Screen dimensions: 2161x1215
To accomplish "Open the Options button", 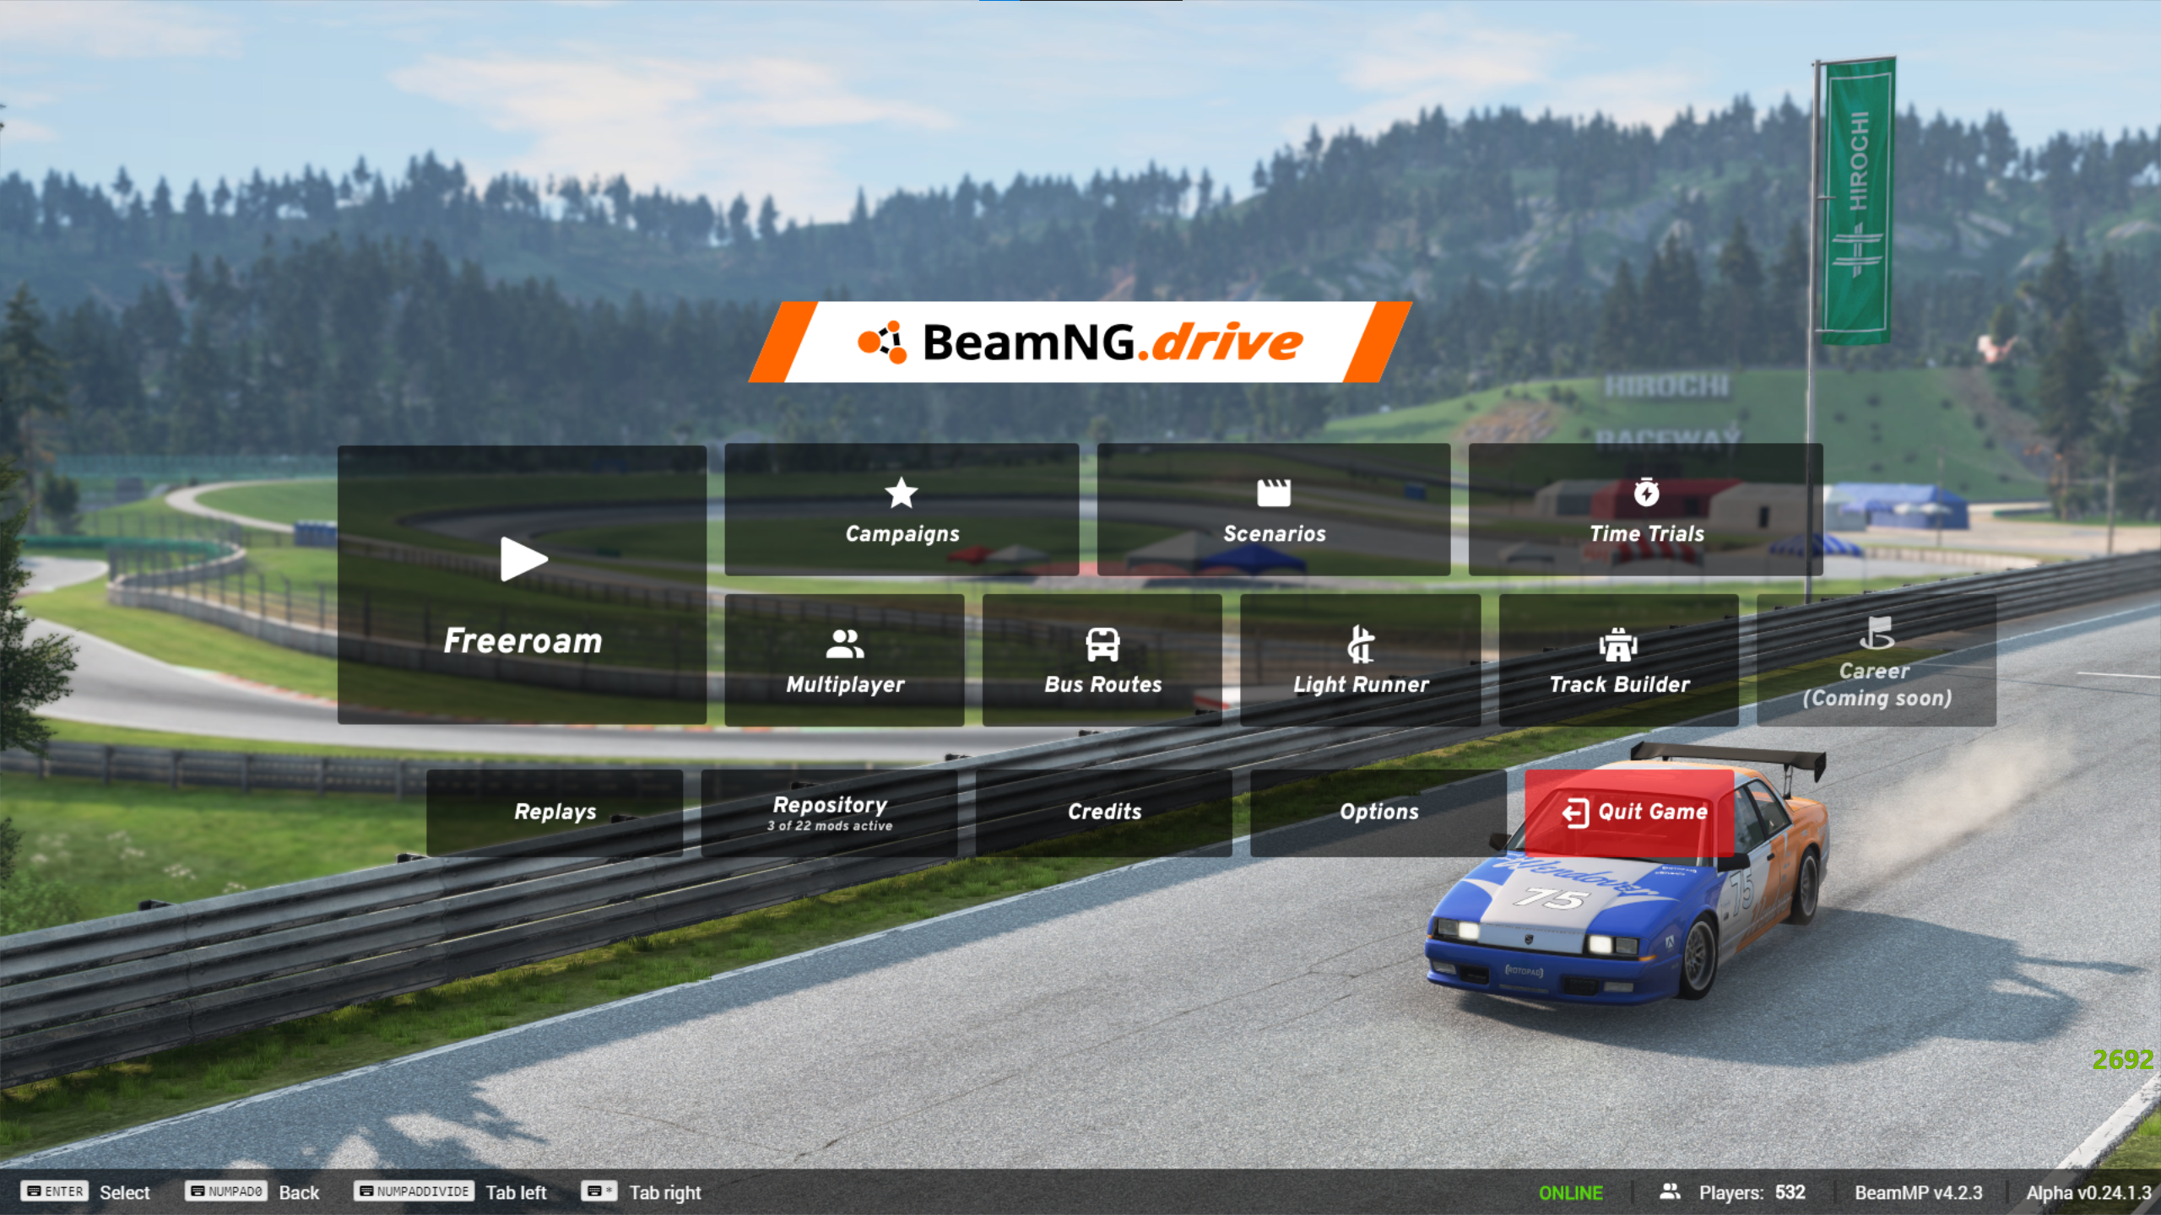I will point(1378,813).
